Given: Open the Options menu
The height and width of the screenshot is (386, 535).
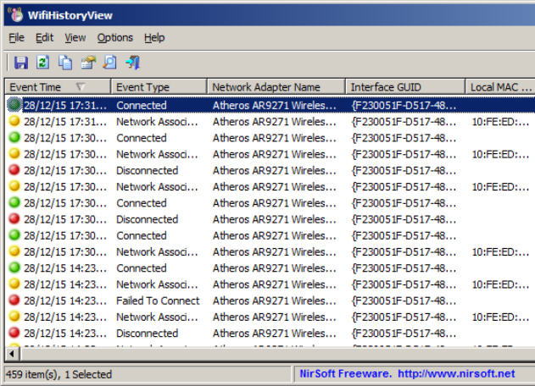Looking at the screenshot, I should click(114, 37).
